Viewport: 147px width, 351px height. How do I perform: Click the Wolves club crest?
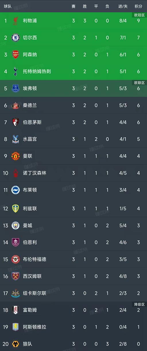point(15,344)
